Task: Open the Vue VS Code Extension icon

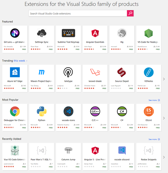Action: [15, 150]
